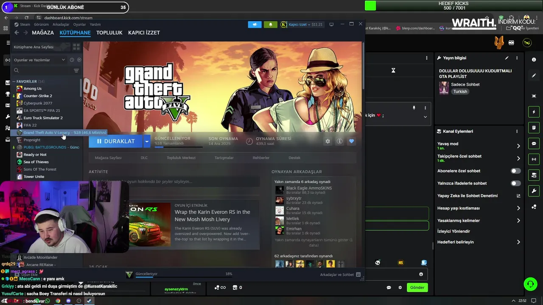Open Discord from Windows taskbar
This screenshot has height=305, width=543.
coord(68,301)
